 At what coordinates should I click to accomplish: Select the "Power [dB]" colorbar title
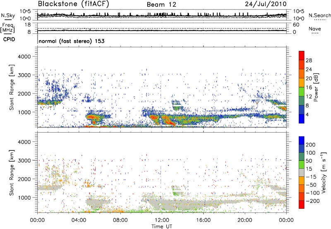click(x=316, y=87)
